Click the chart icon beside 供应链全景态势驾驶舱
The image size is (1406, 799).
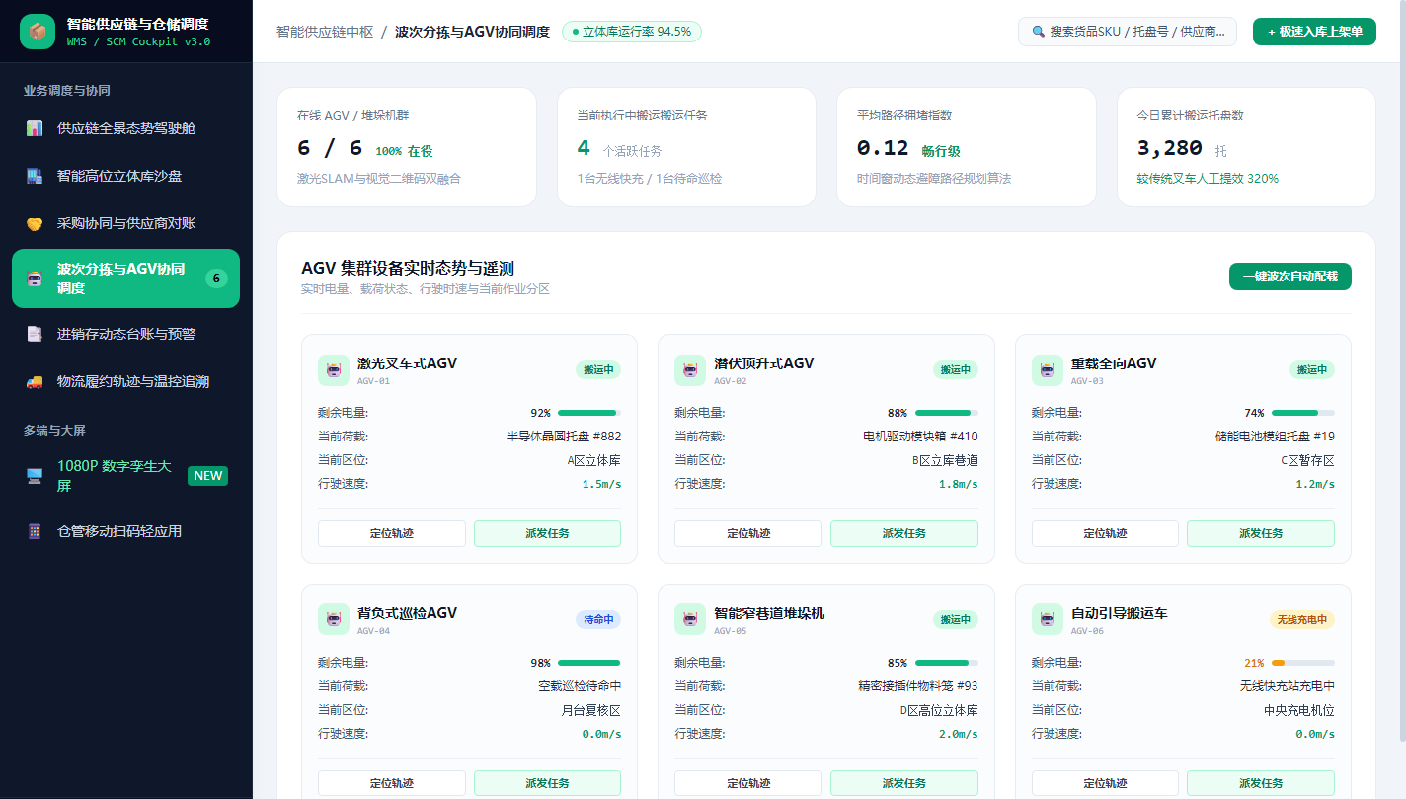tap(35, 128)
